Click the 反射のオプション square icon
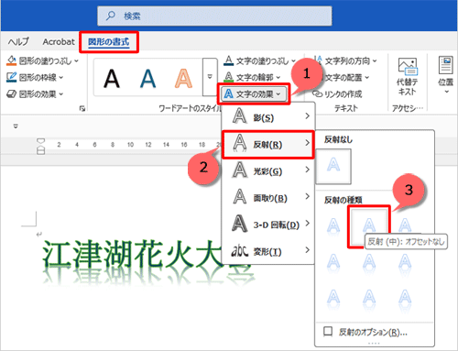 point(328,331)
